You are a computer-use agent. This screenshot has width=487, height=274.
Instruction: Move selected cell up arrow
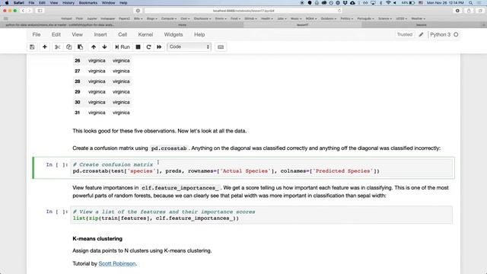pos(94,47)
